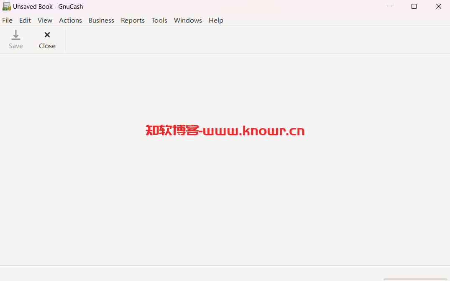Close the GnuCash window
The image size is (450, 281).
(439, 6)
